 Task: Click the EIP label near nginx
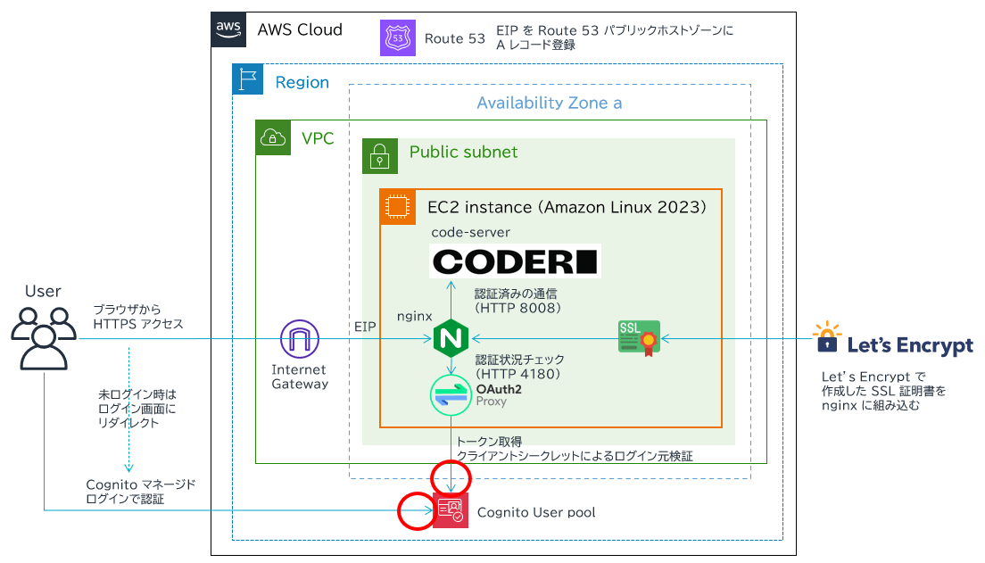pyautogui.click(x=366, y=328)
